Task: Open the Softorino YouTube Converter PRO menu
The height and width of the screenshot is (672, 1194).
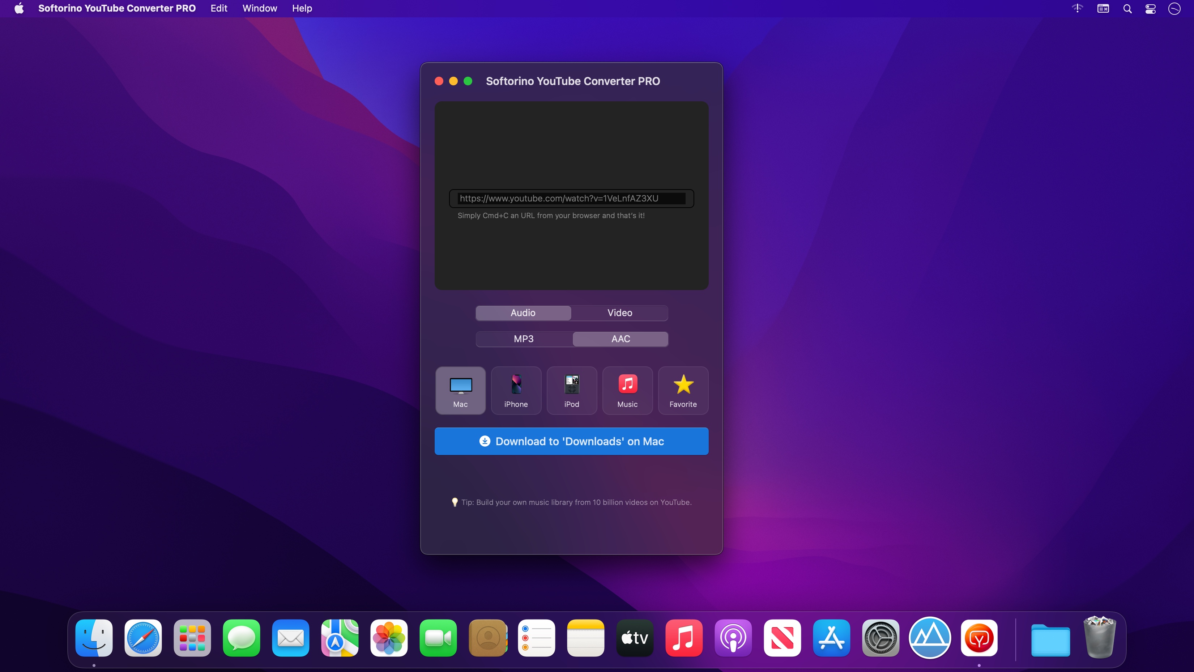Action: point(117,8)
